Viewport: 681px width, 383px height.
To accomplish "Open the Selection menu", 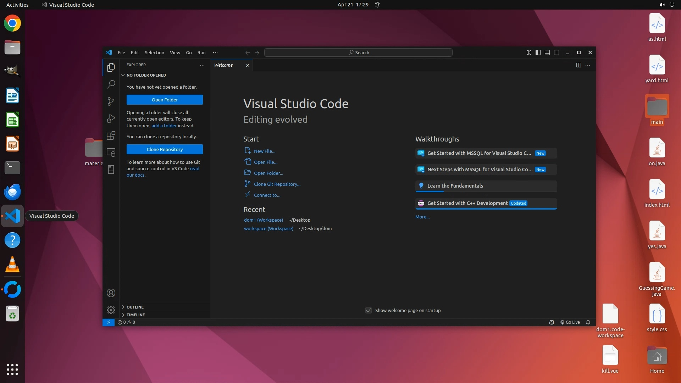I will point(154,52).
